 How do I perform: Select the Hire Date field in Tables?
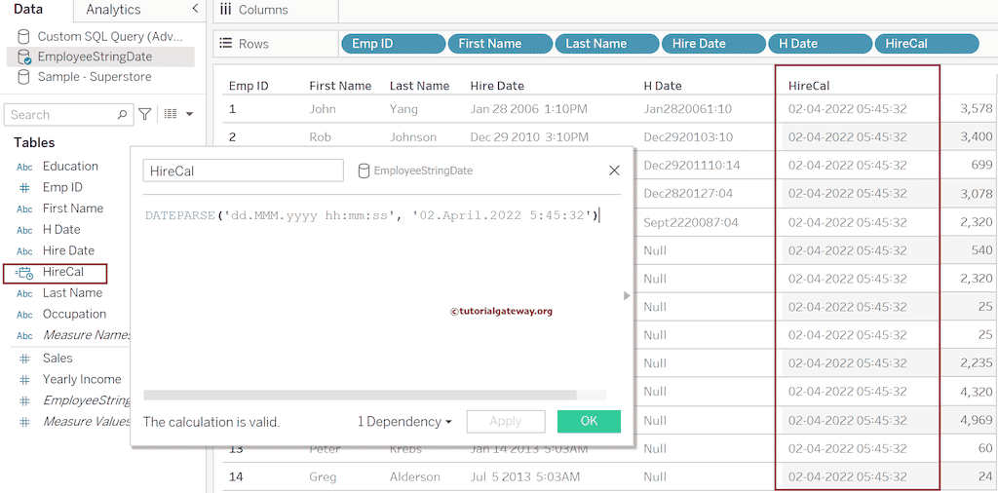click(x=68, y=250)
